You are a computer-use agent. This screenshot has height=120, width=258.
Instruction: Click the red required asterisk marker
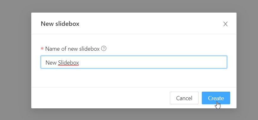click(x=42, y=49)
